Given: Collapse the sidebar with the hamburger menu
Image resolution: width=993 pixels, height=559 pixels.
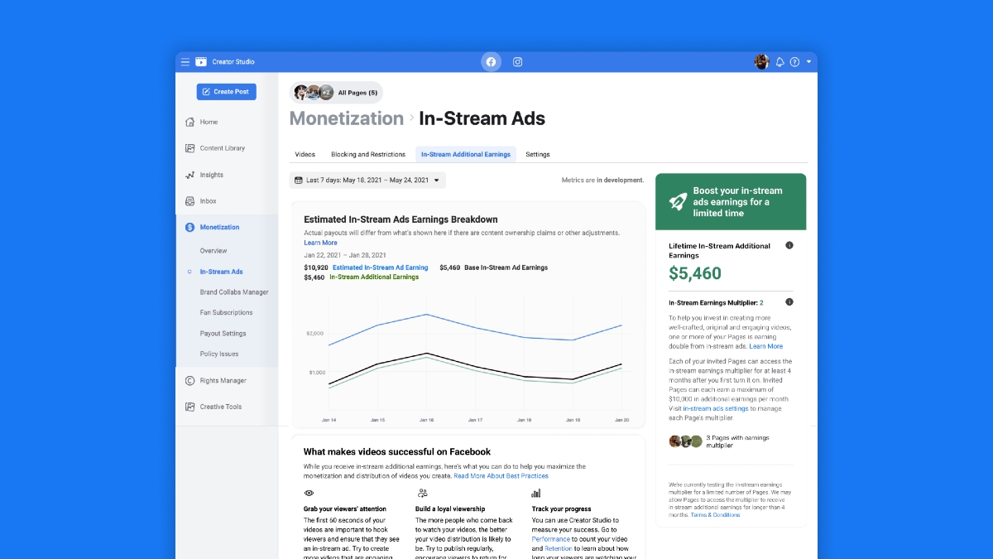Looking at the screenshot, I should [x=185, y=61].
